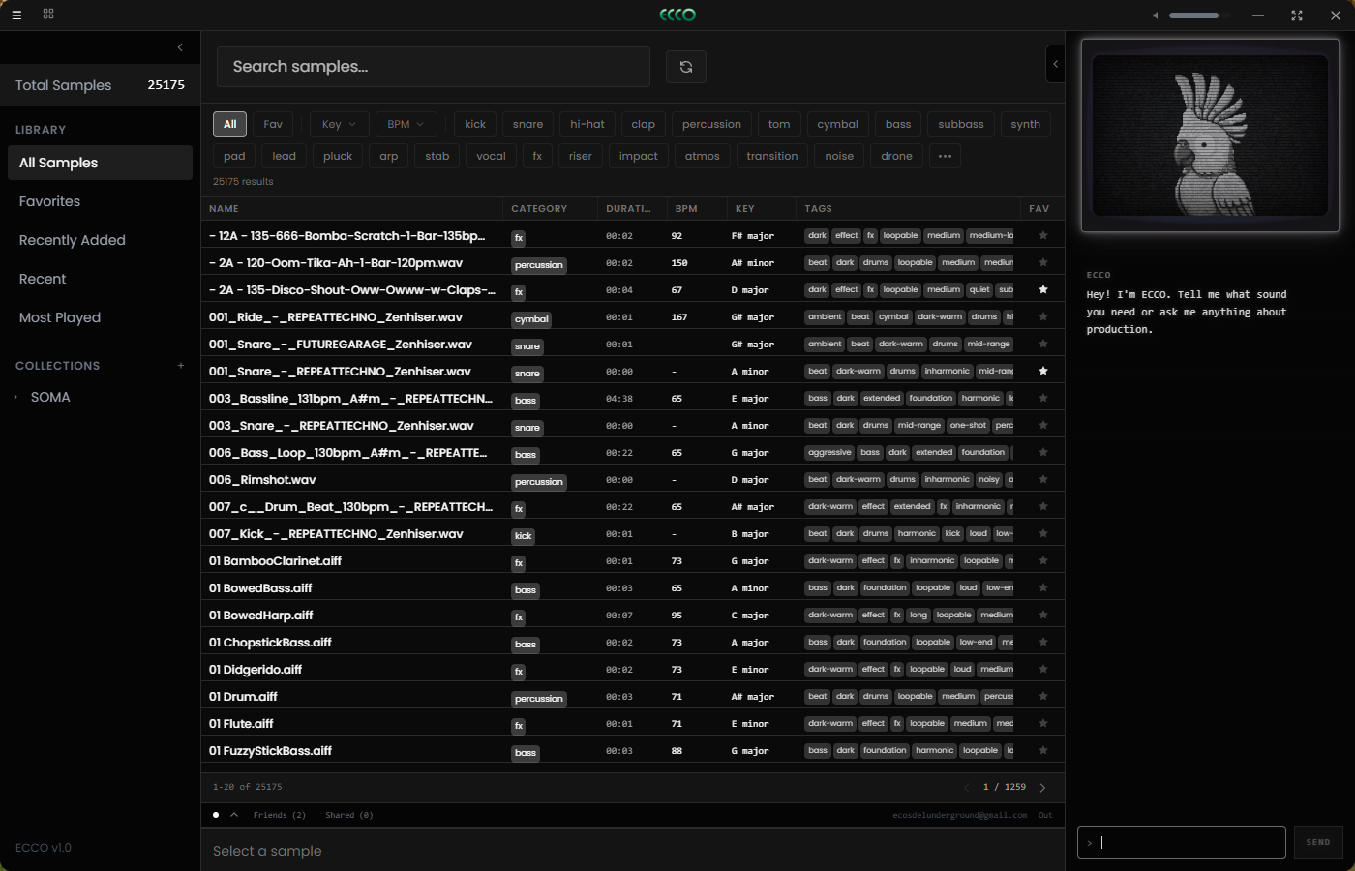
Task: Open the BPM filter dropdown
Action: tap(406, 124)
